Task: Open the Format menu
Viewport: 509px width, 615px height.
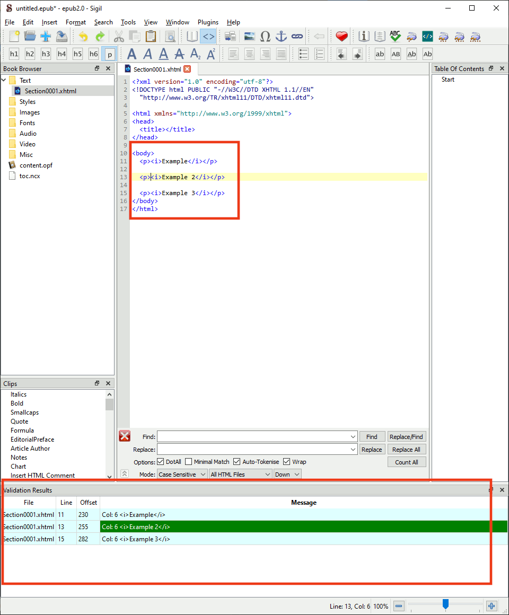Action: [76, 22]
